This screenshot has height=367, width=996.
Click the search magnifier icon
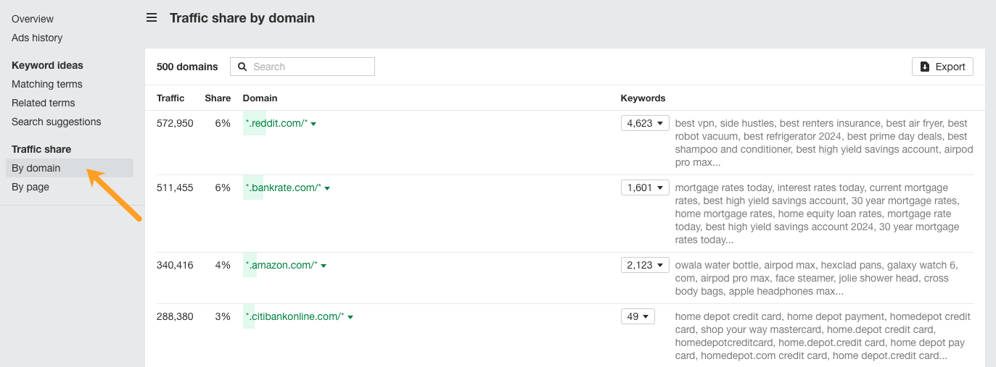point(243,67)
